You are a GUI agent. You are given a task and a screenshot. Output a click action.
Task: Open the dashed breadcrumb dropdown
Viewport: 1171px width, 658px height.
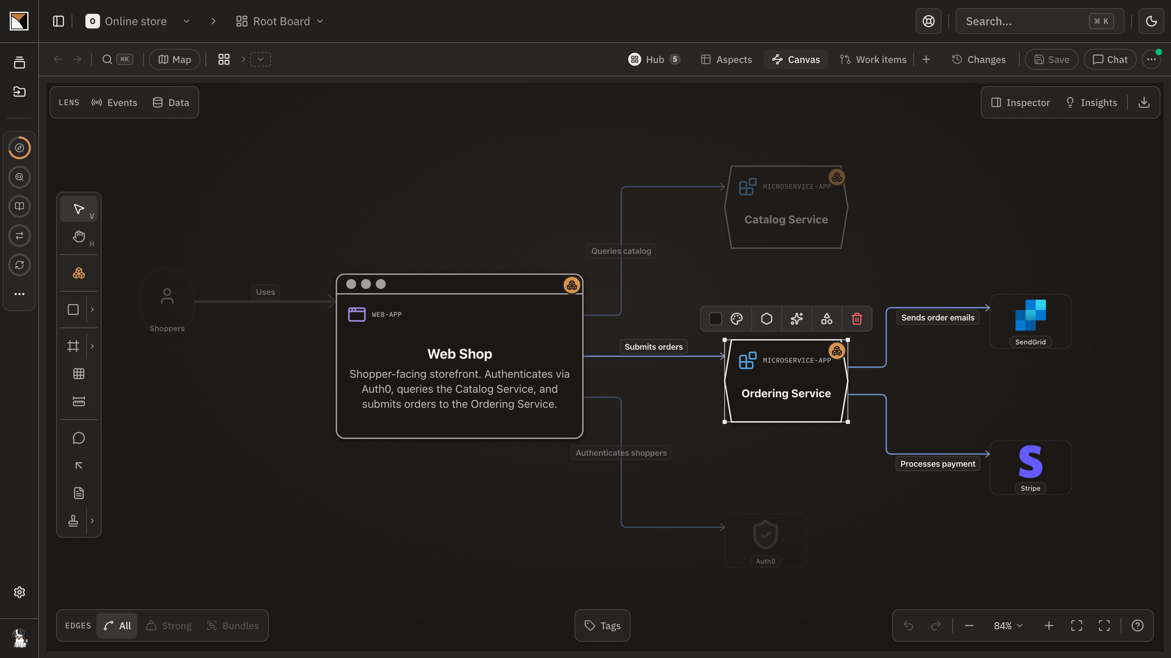[x=261, y=59]
